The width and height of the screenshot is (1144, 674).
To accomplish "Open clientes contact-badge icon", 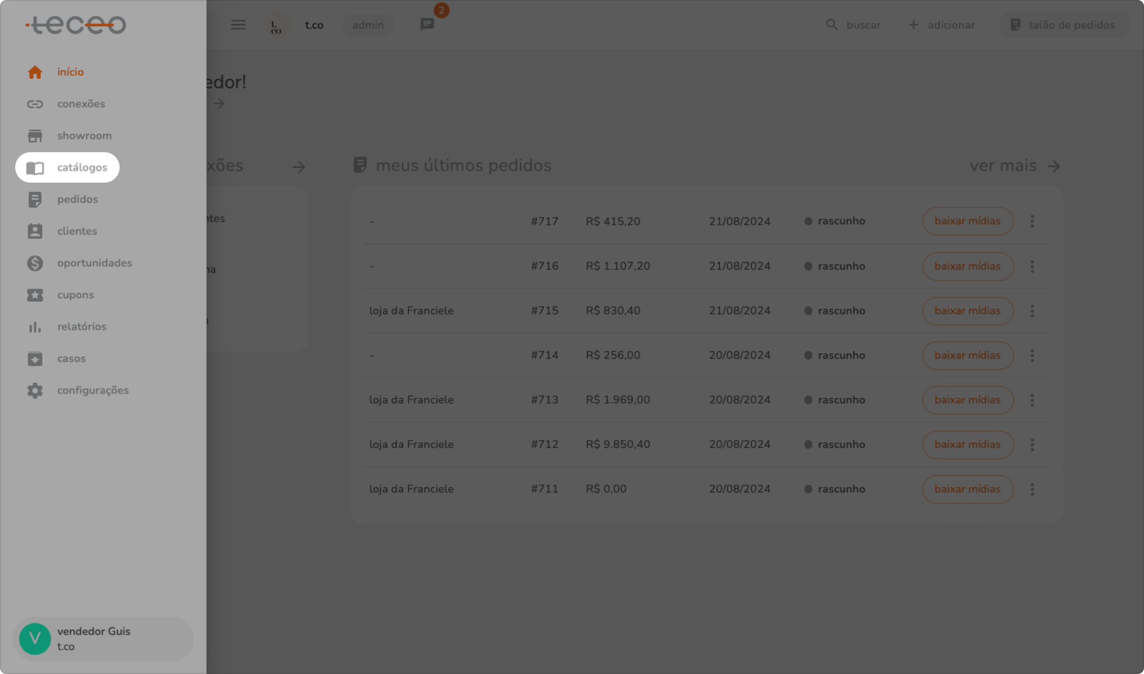I will tap(35, 231).
